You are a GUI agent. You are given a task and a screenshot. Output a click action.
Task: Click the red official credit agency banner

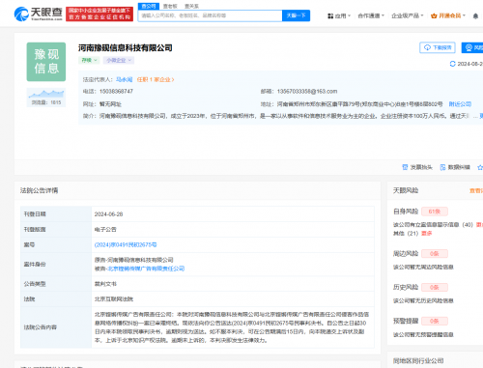click(99, 14)
